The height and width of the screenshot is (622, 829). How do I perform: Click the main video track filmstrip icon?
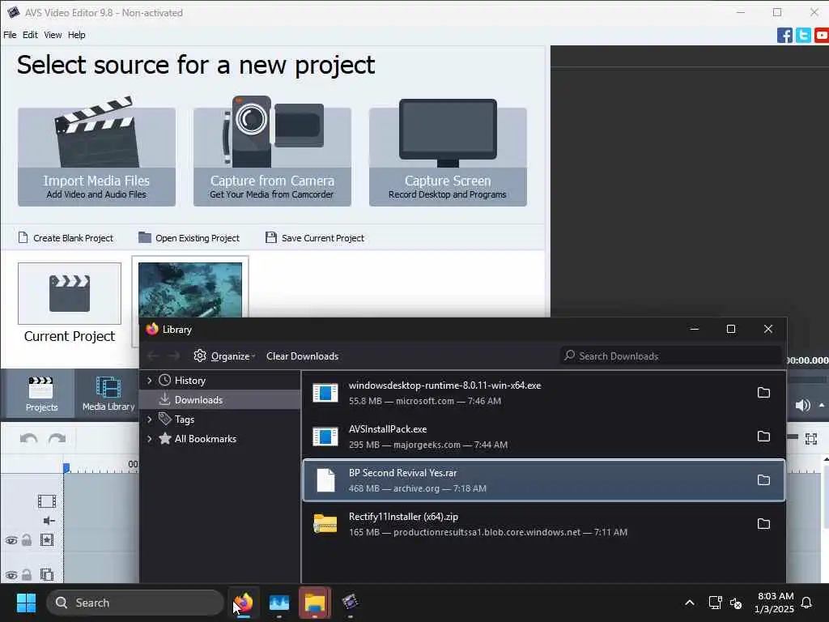(x=46, y=501)
